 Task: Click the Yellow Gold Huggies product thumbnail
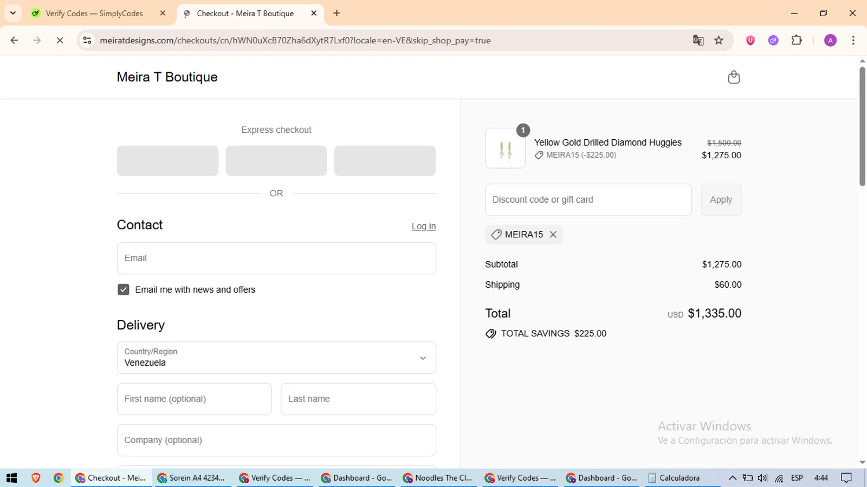(x=505, y=148)
